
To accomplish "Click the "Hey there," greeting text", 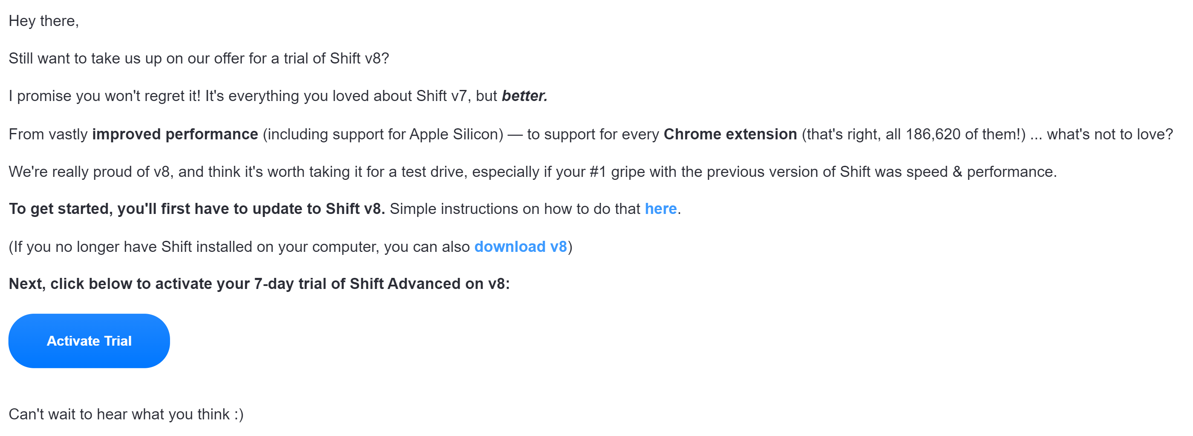I will point(44,21).
